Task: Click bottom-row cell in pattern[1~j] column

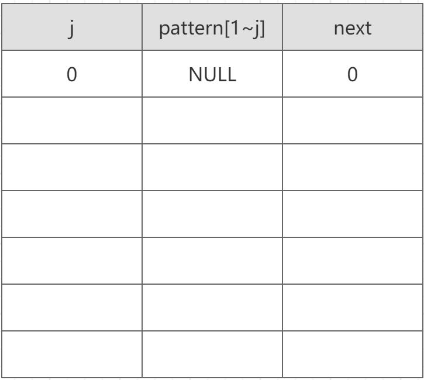Action: pyautogui.click(x=212, y=354)
